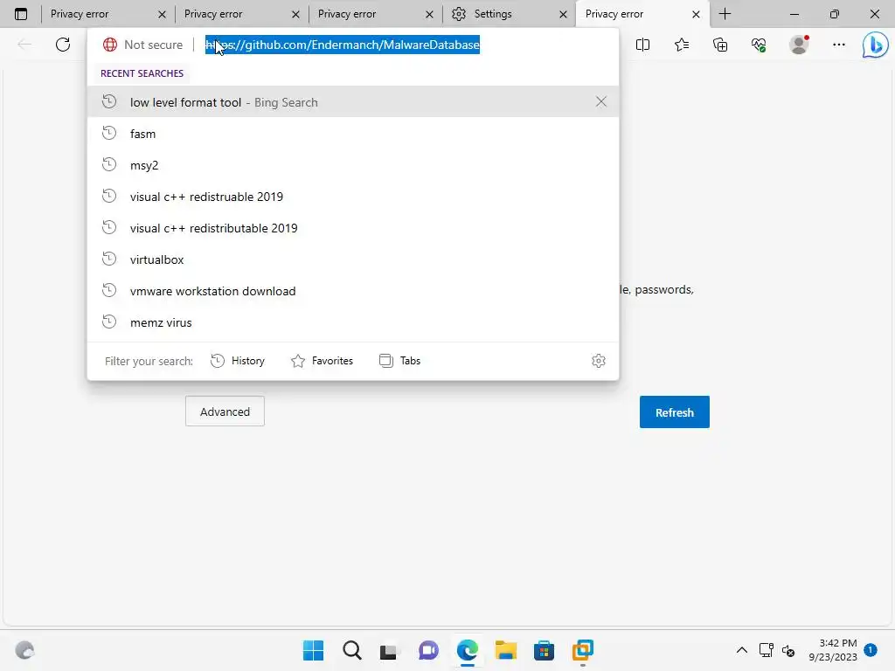Show hidden system tray icons
Viewport: 895px width, 671px height.
click(x=741, y=650)
